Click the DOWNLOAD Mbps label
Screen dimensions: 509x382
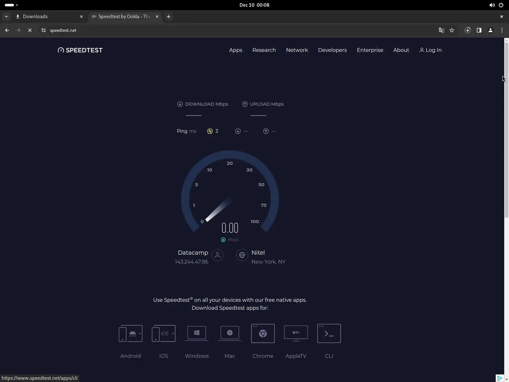(x=207, y=104)
